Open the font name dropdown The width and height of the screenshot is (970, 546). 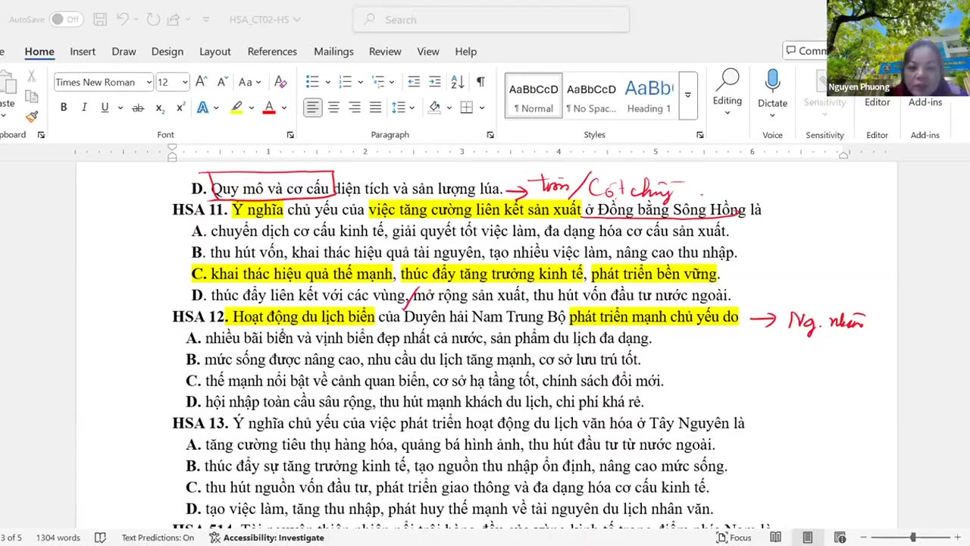(x=149, y=82)
